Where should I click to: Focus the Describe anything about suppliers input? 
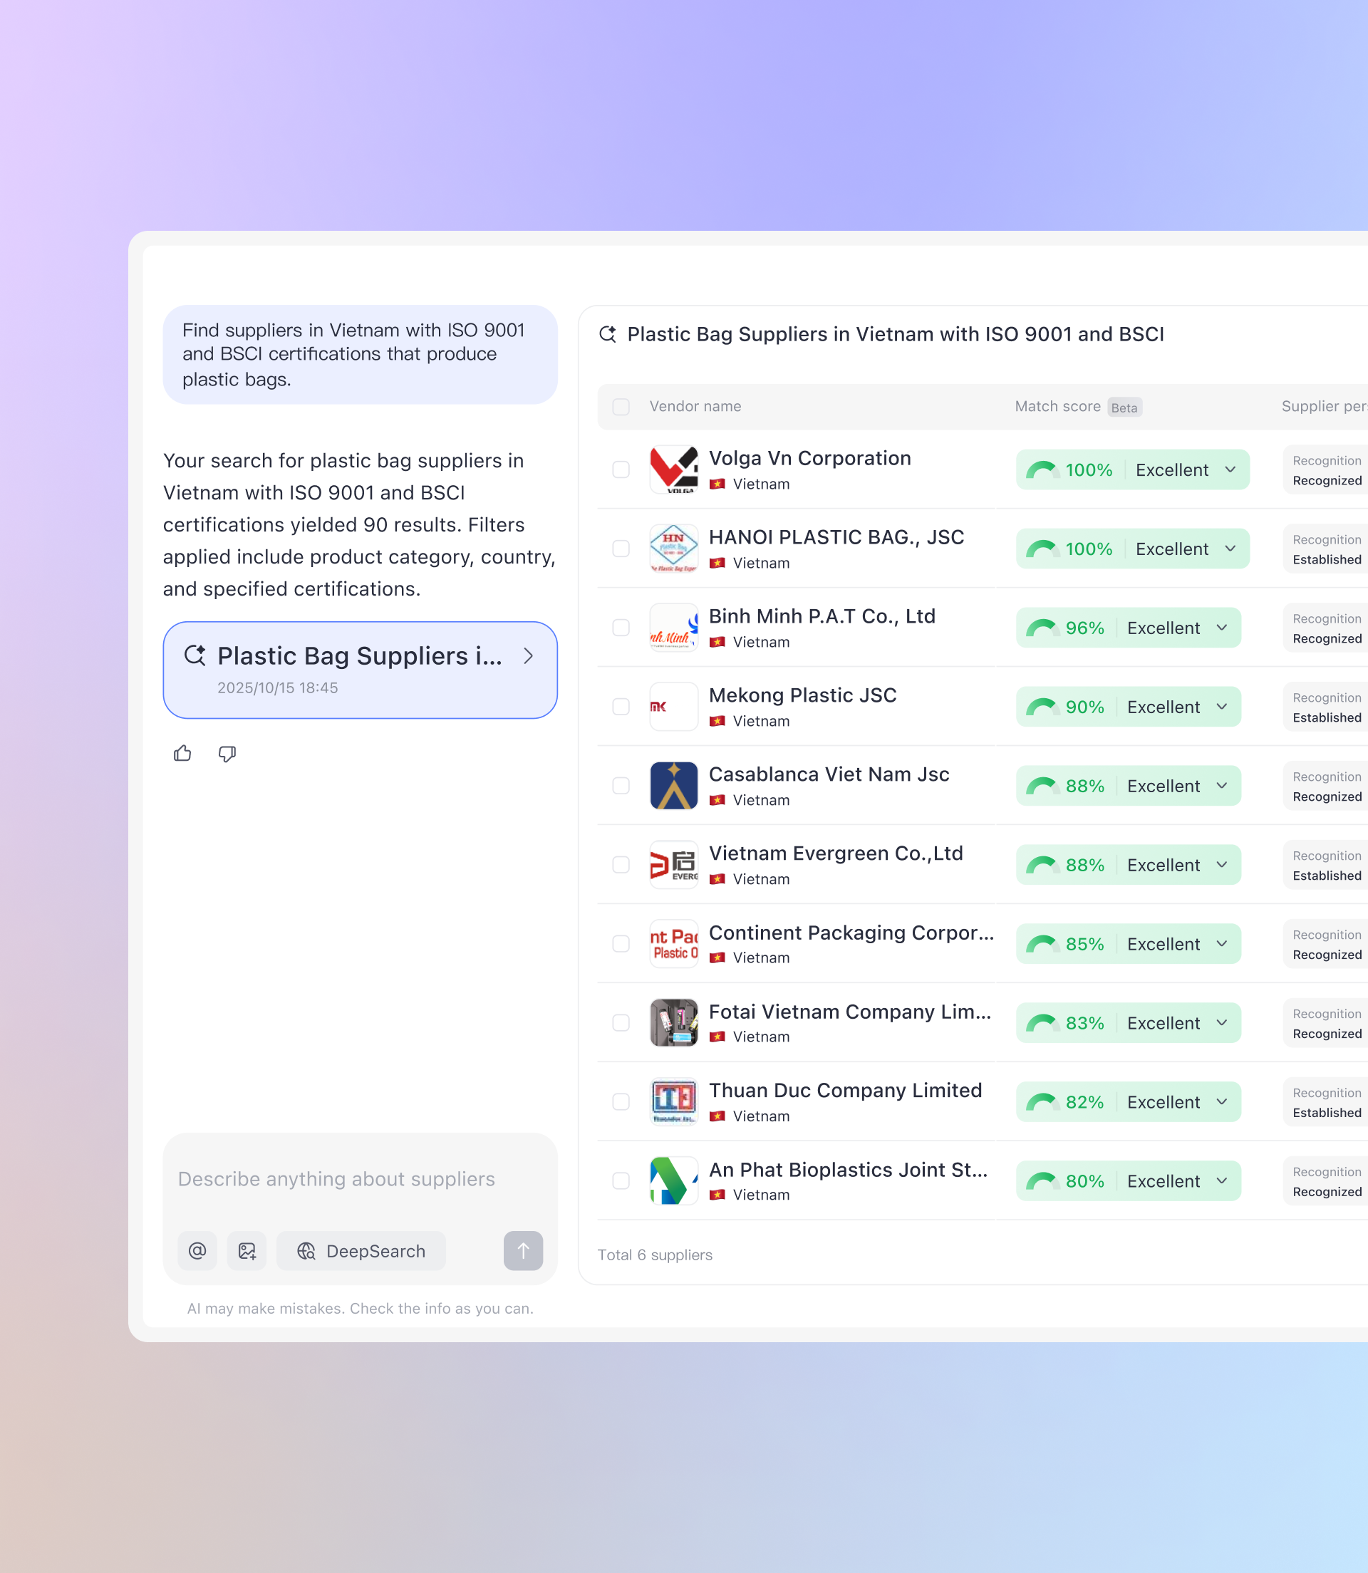[x=360, y=1178]
